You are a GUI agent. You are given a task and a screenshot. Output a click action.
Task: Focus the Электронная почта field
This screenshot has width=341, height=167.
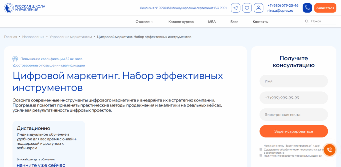pyautogui.click(x=294, y=115)
